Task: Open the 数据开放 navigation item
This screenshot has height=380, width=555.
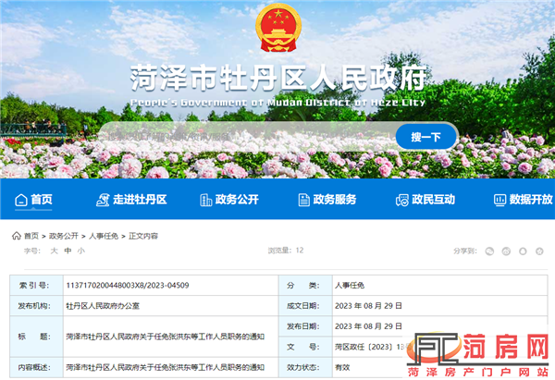Action: (524, 200)
